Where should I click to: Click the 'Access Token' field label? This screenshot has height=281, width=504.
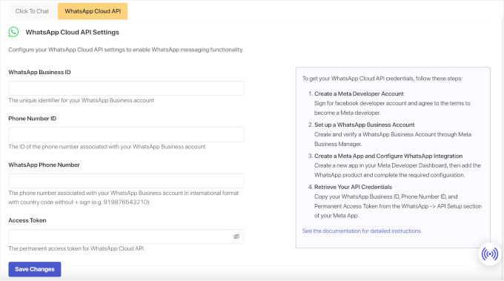[27, 220]
